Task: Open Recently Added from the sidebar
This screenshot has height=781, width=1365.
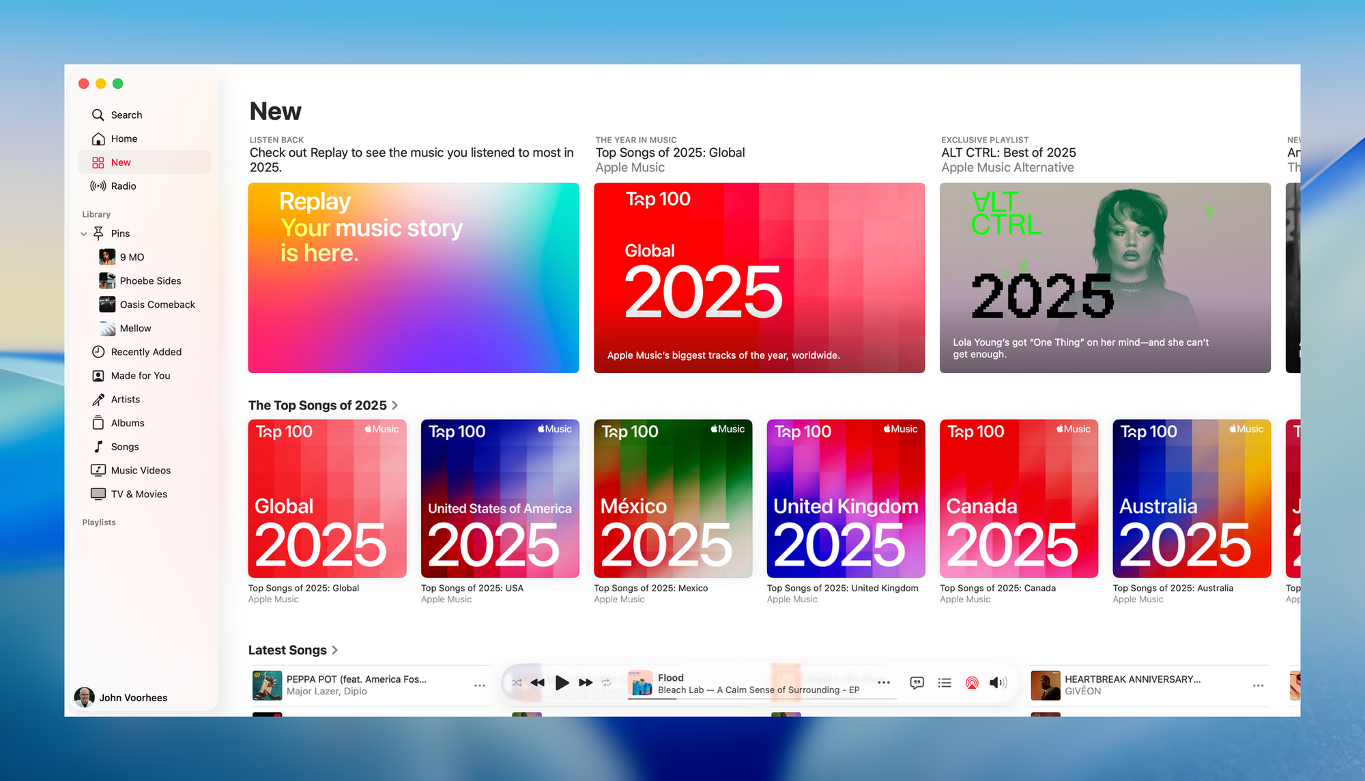Action: pyautogui.click(x=146, y=352)
